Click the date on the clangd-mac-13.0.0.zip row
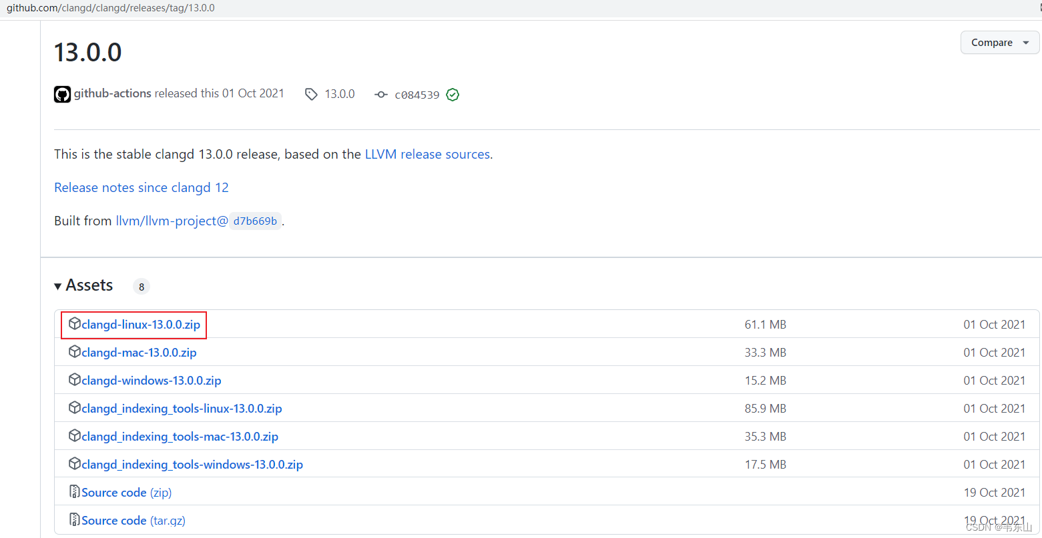 [x=995, y=353]
